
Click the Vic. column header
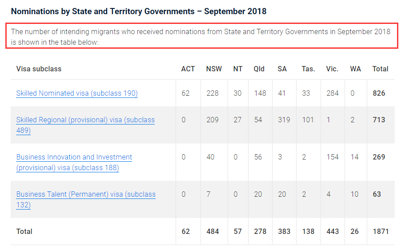332,69
